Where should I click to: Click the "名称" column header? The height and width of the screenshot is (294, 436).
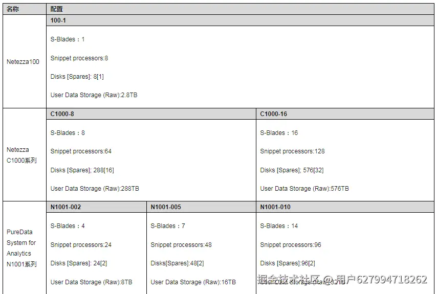click(x=25, y=9)
